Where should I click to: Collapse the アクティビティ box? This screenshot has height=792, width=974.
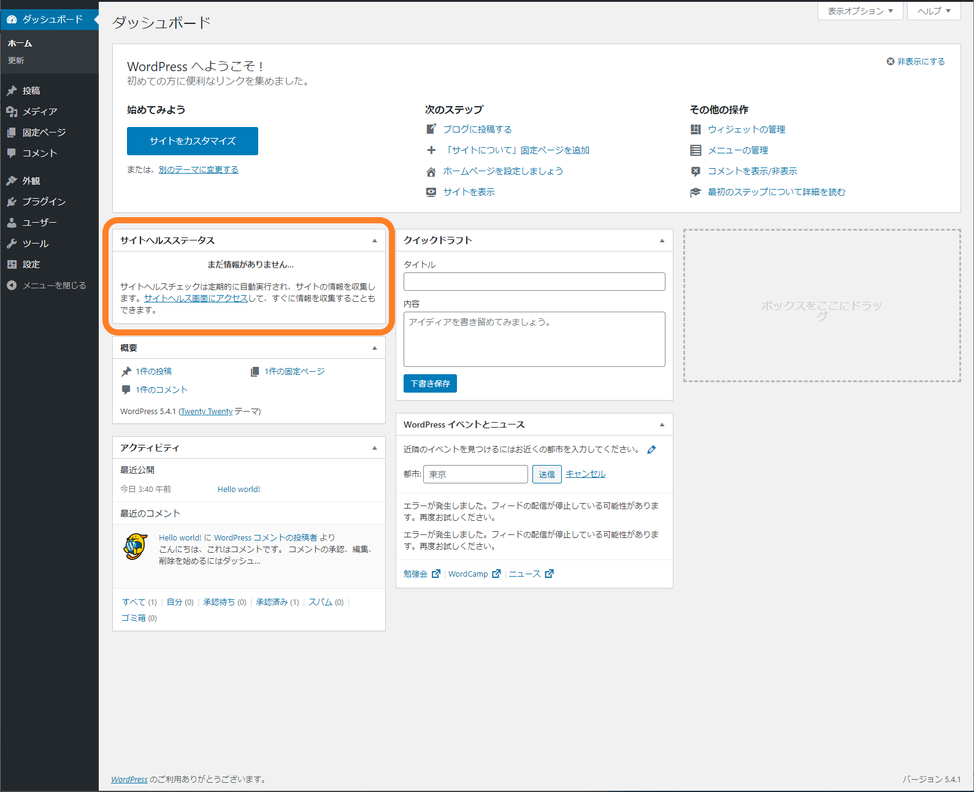tap(375, 448)
